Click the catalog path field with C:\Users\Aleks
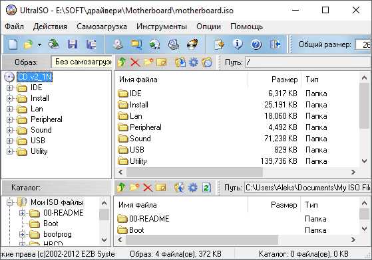This screenshot has height=260, width=372. pyautogui.click(x=307, y=188)
